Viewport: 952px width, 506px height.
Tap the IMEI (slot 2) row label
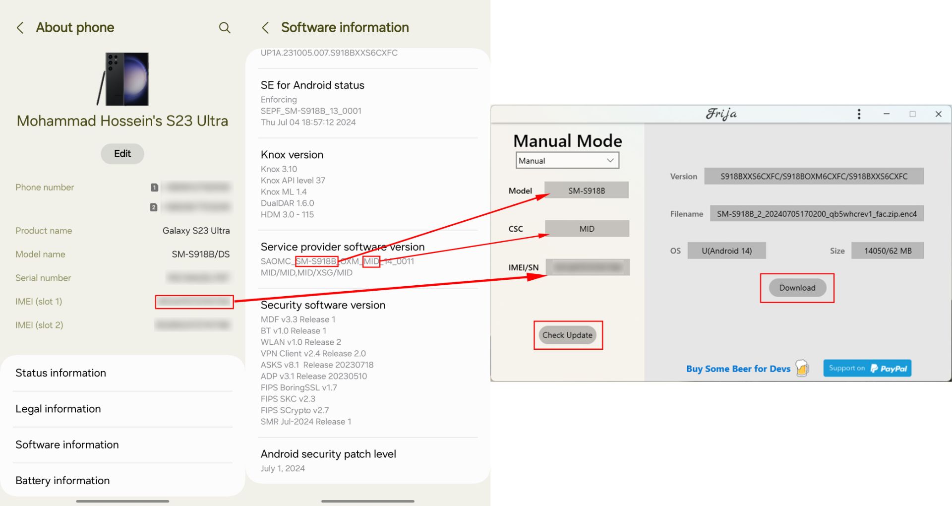click(39, 325)
